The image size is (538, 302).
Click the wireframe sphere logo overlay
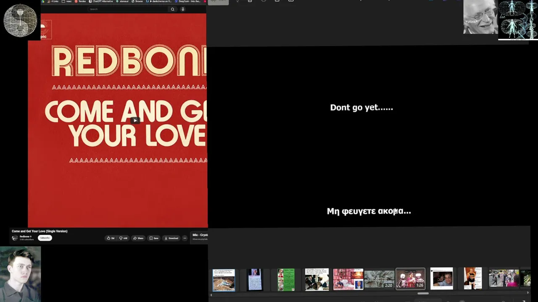[x=20, y=20]
